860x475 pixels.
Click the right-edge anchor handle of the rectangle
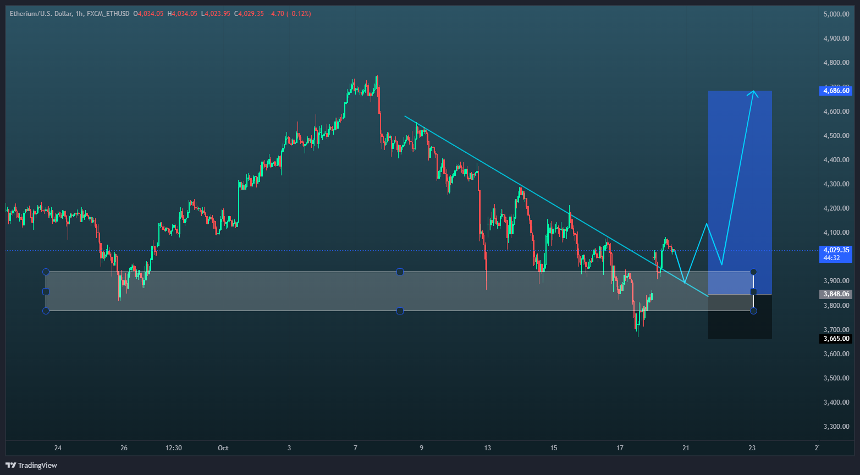pyautogui.click(x=753, y=291)
